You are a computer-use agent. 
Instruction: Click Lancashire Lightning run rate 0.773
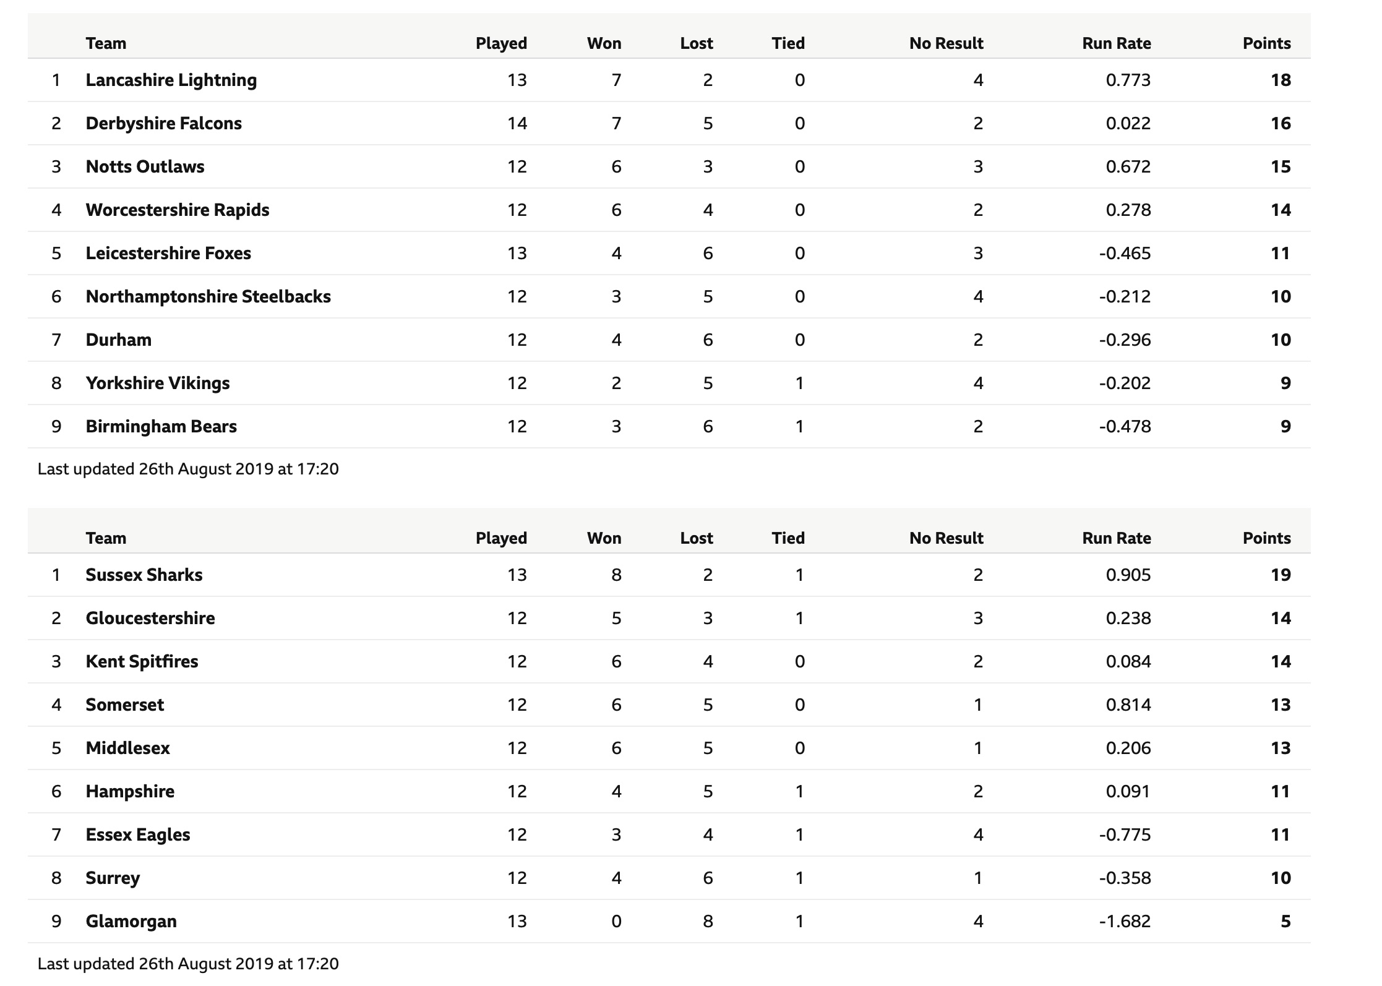(1128, 80)
